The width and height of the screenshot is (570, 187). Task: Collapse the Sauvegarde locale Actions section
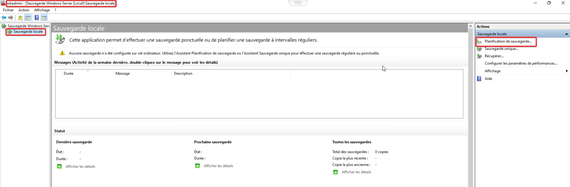[x=566, y=34]
